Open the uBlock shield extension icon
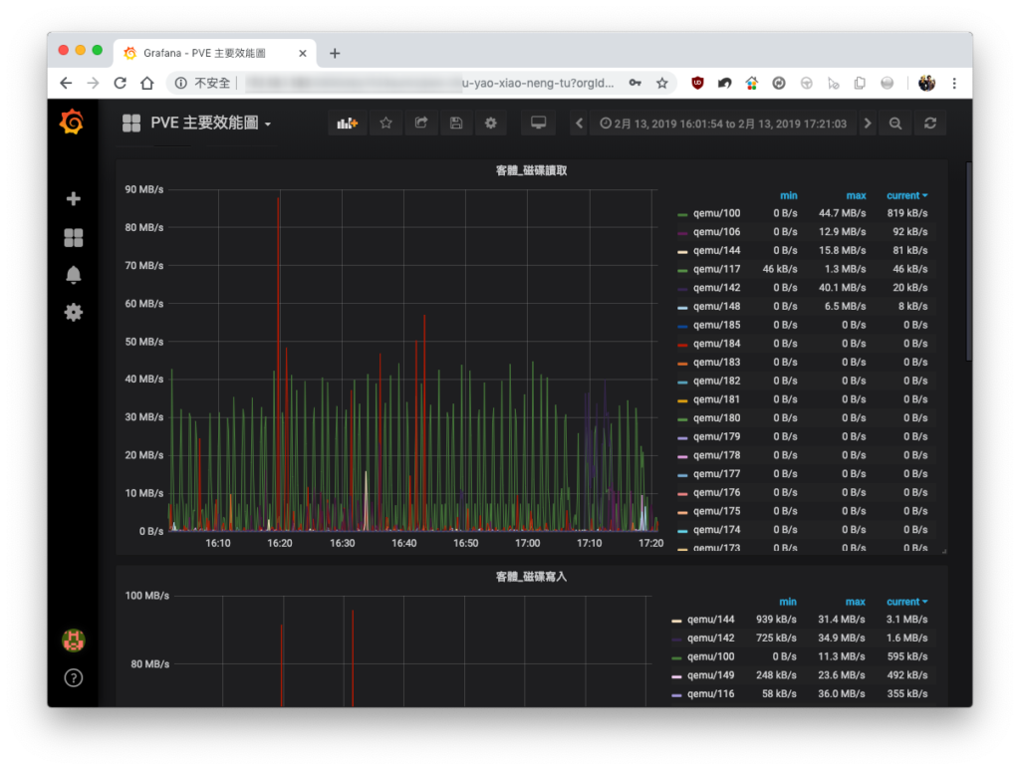This screenshot has width=1020, height=770. click(x=697, y=84)
